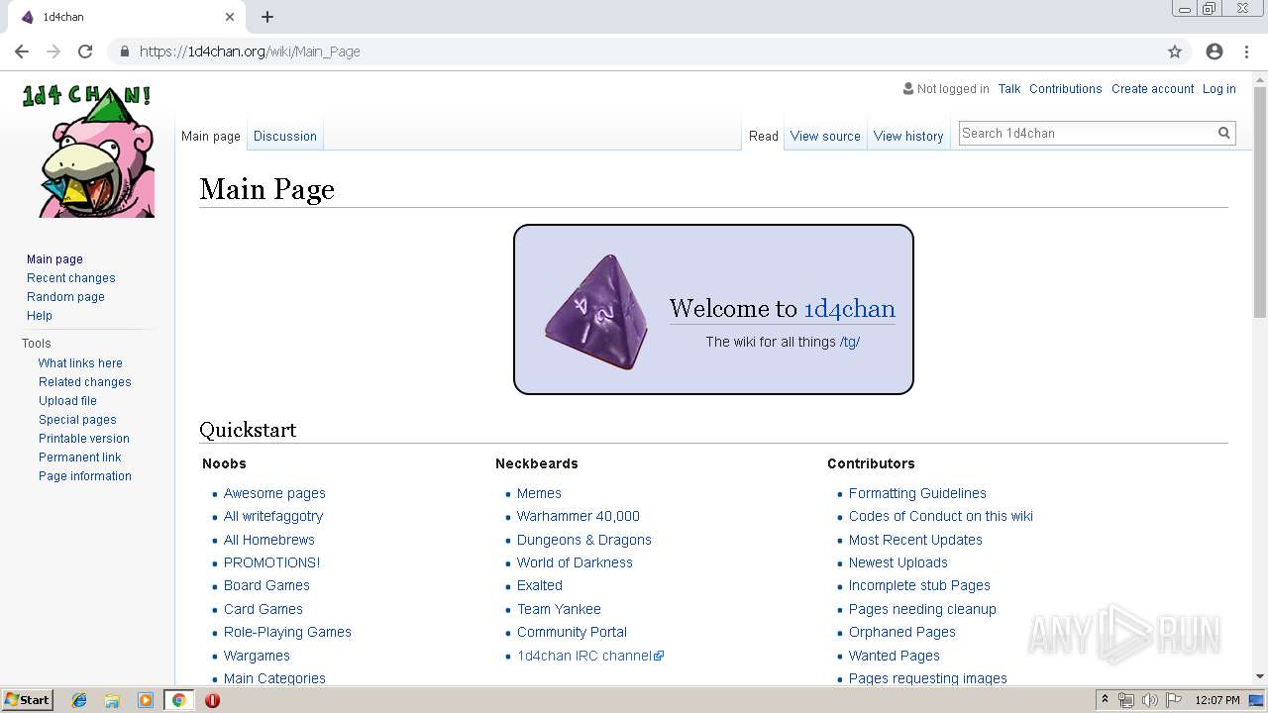Image resolution: width=1268 pixels, height=713 pixels.
Task: Bookmark page with star icon
Action: click(x=1175, y=51)
